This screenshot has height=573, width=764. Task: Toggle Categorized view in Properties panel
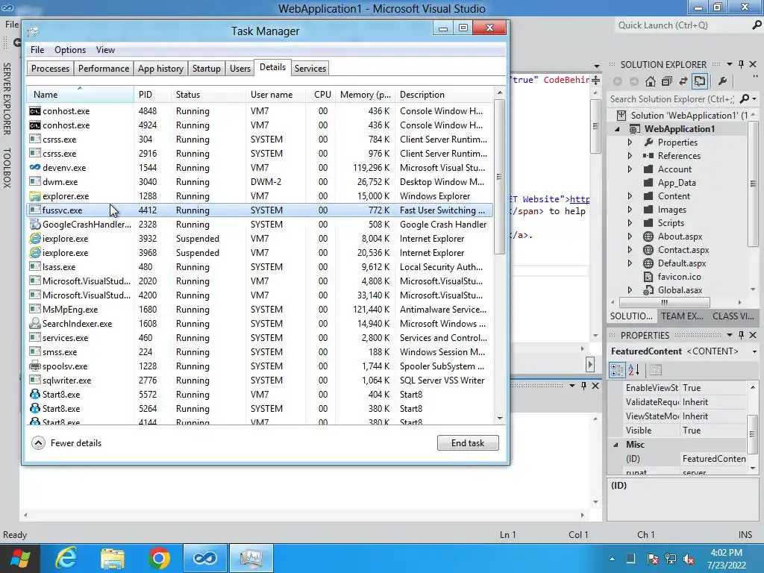tap(617, 370)
